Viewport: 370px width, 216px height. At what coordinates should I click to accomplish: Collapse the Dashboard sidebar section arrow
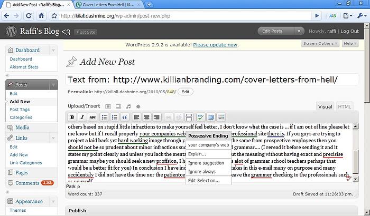point(53,50)
